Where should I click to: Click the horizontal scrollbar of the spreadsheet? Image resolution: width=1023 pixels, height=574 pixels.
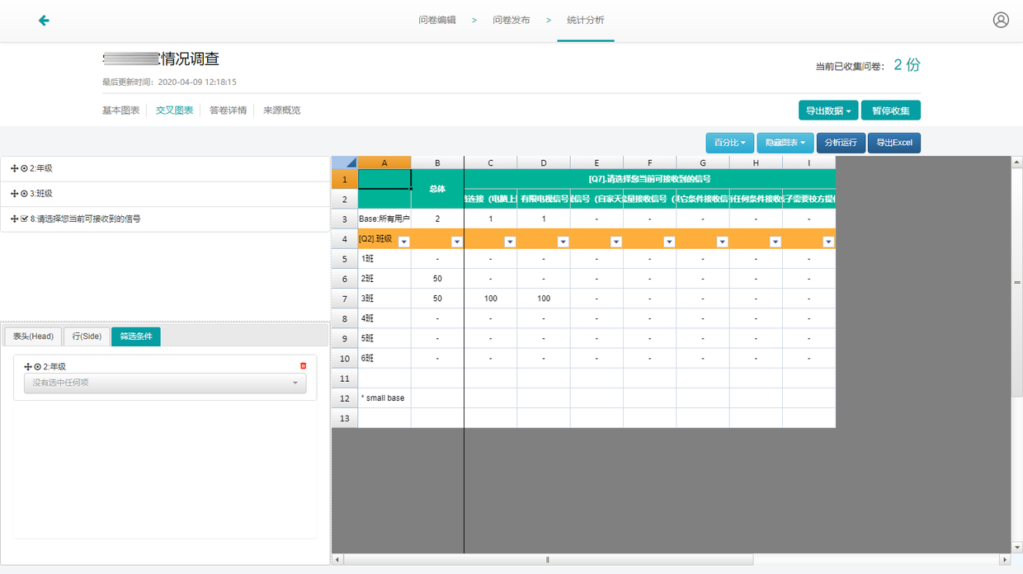[x=548, y=560]
